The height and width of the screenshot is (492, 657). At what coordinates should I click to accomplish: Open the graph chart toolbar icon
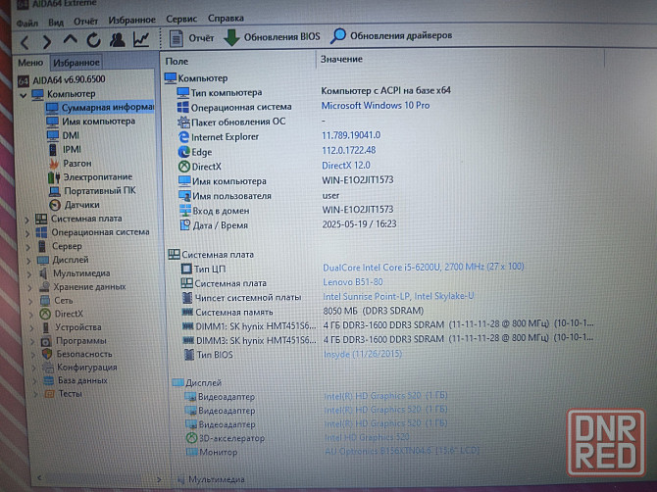click(141, 39)
